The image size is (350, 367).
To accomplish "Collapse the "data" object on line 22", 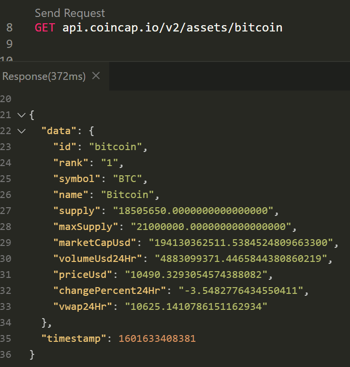I will point(20,131).
